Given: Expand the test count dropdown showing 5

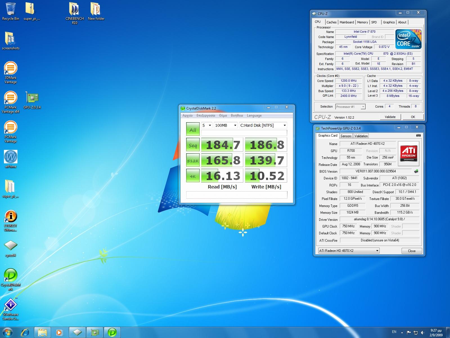Looking at the screenshot, I should pyautogui.click(x=206, y=125).
